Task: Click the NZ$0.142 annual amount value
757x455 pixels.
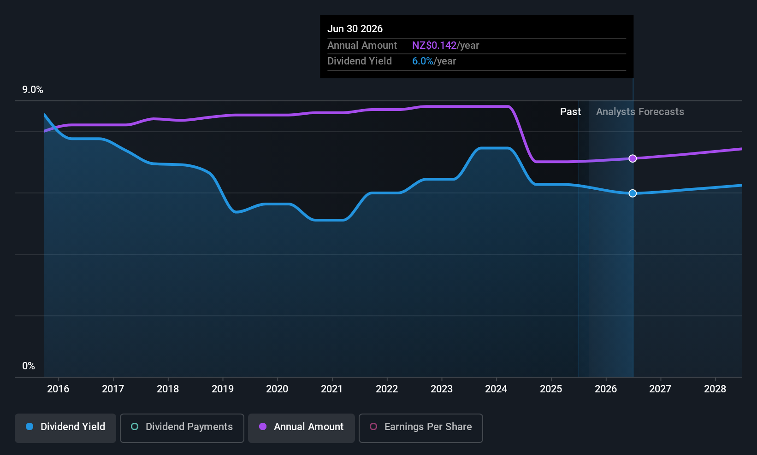Action: click(434, 46)
